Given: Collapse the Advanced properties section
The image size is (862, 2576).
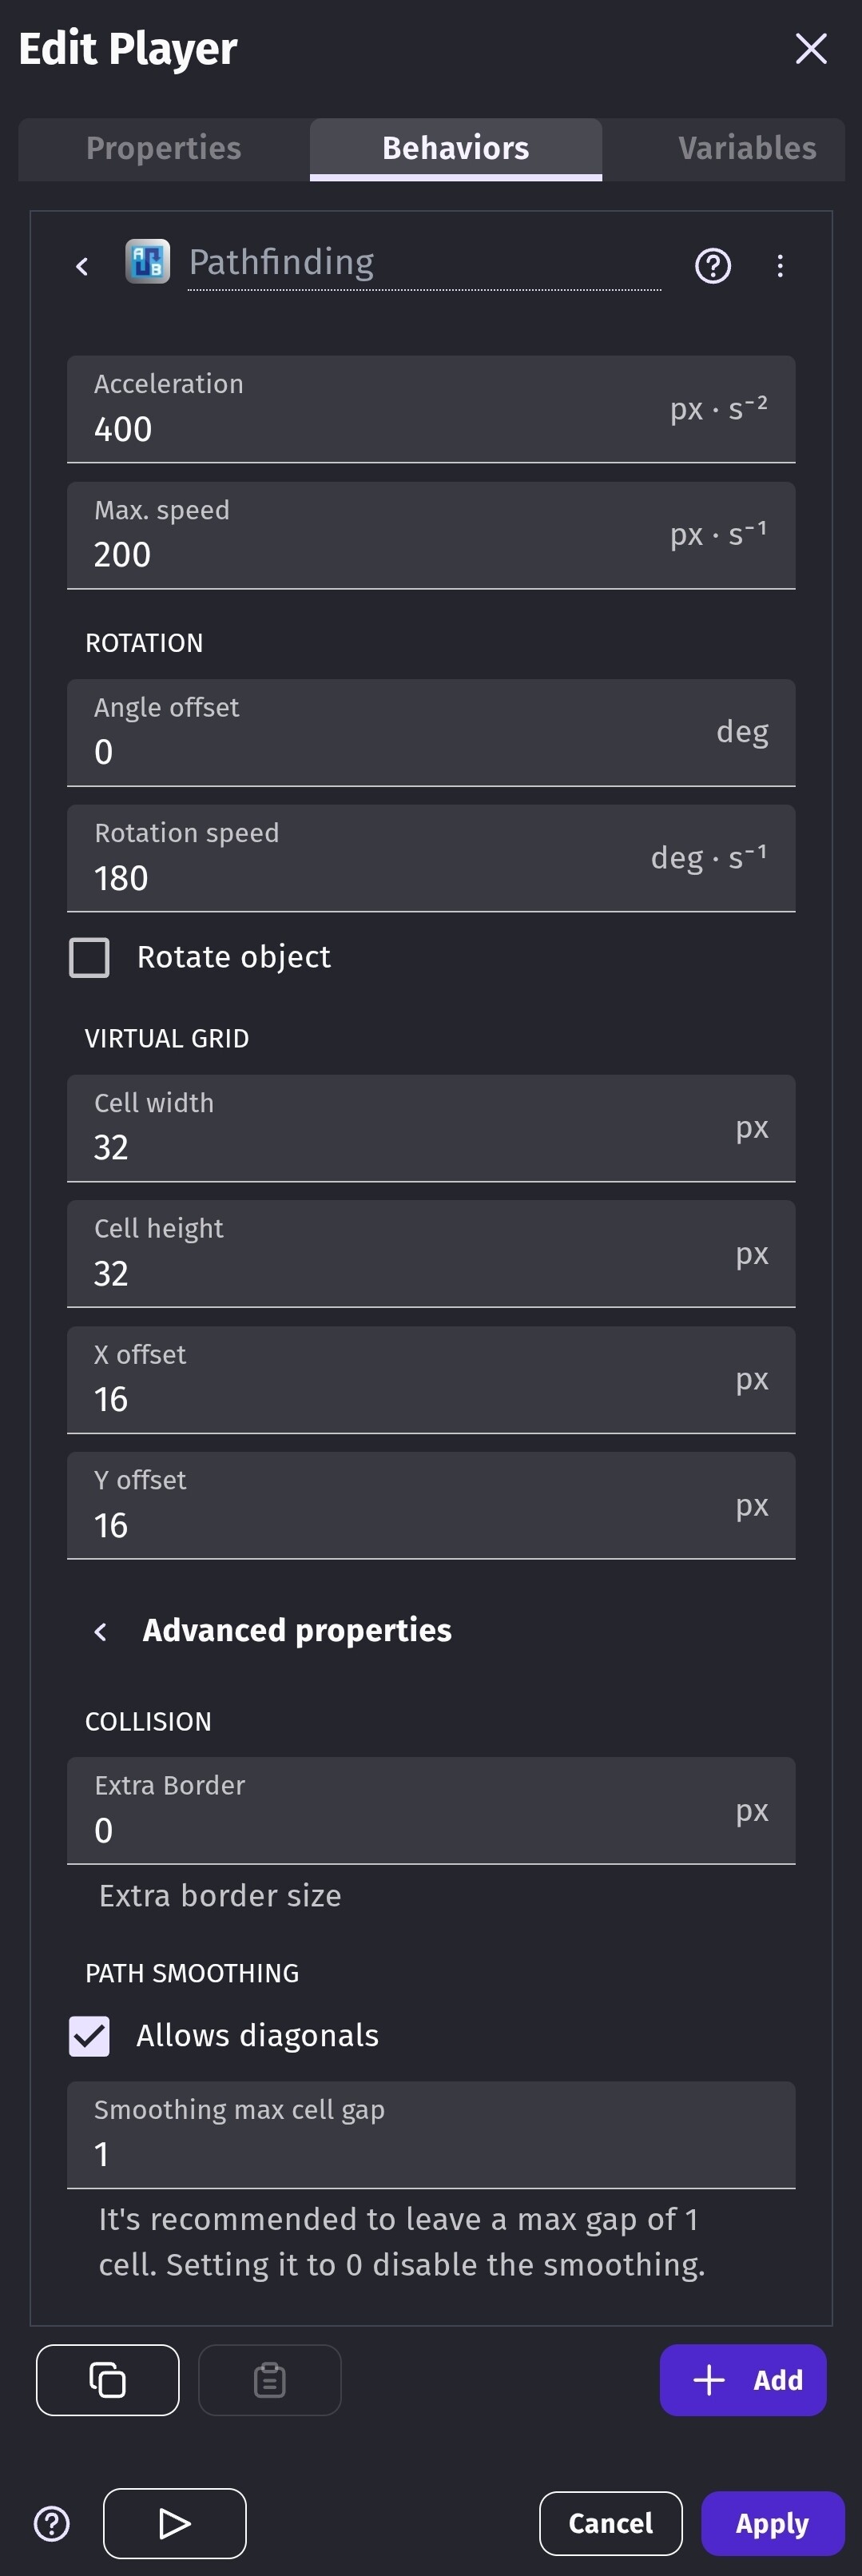Looking at the screenshot, I should 101,1631.
